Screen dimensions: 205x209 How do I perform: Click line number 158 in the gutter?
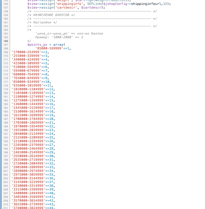[x=6, y=11]
